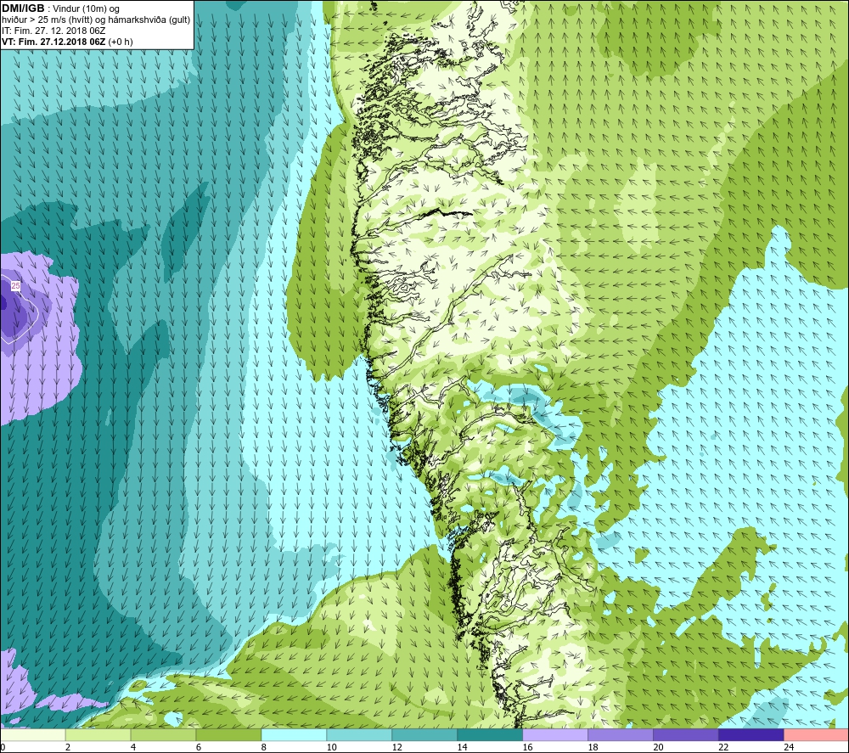
Task: Click the 2–4 m/s light green legend swatch
Action: [98, 735]
